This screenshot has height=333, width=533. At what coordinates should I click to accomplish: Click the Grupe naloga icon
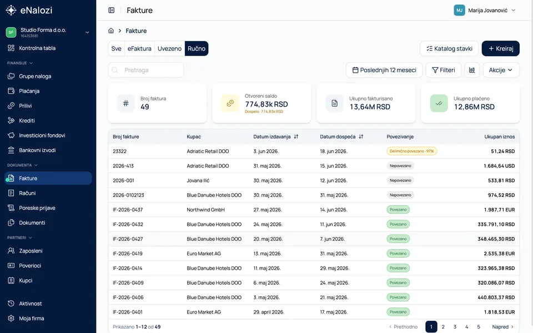click(x=11, y=76)
